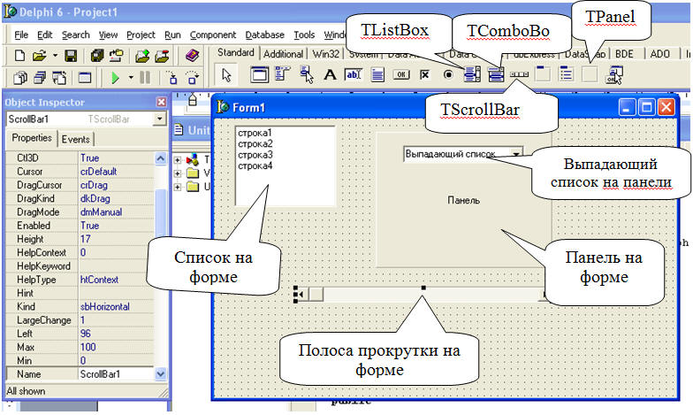This screenshot has height=415, width=693.
Task: Open the Project menu
Action: point(141,35)
